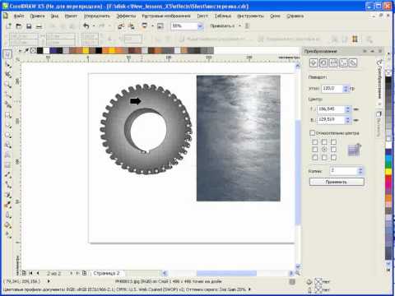The image size is (395, 296).
Task: Click the Print toolbar icon
Action: [39, 26]
